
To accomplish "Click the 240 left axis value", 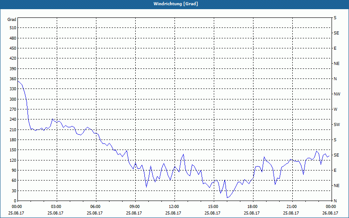I will pyautogui.click(x=13, y=119).
